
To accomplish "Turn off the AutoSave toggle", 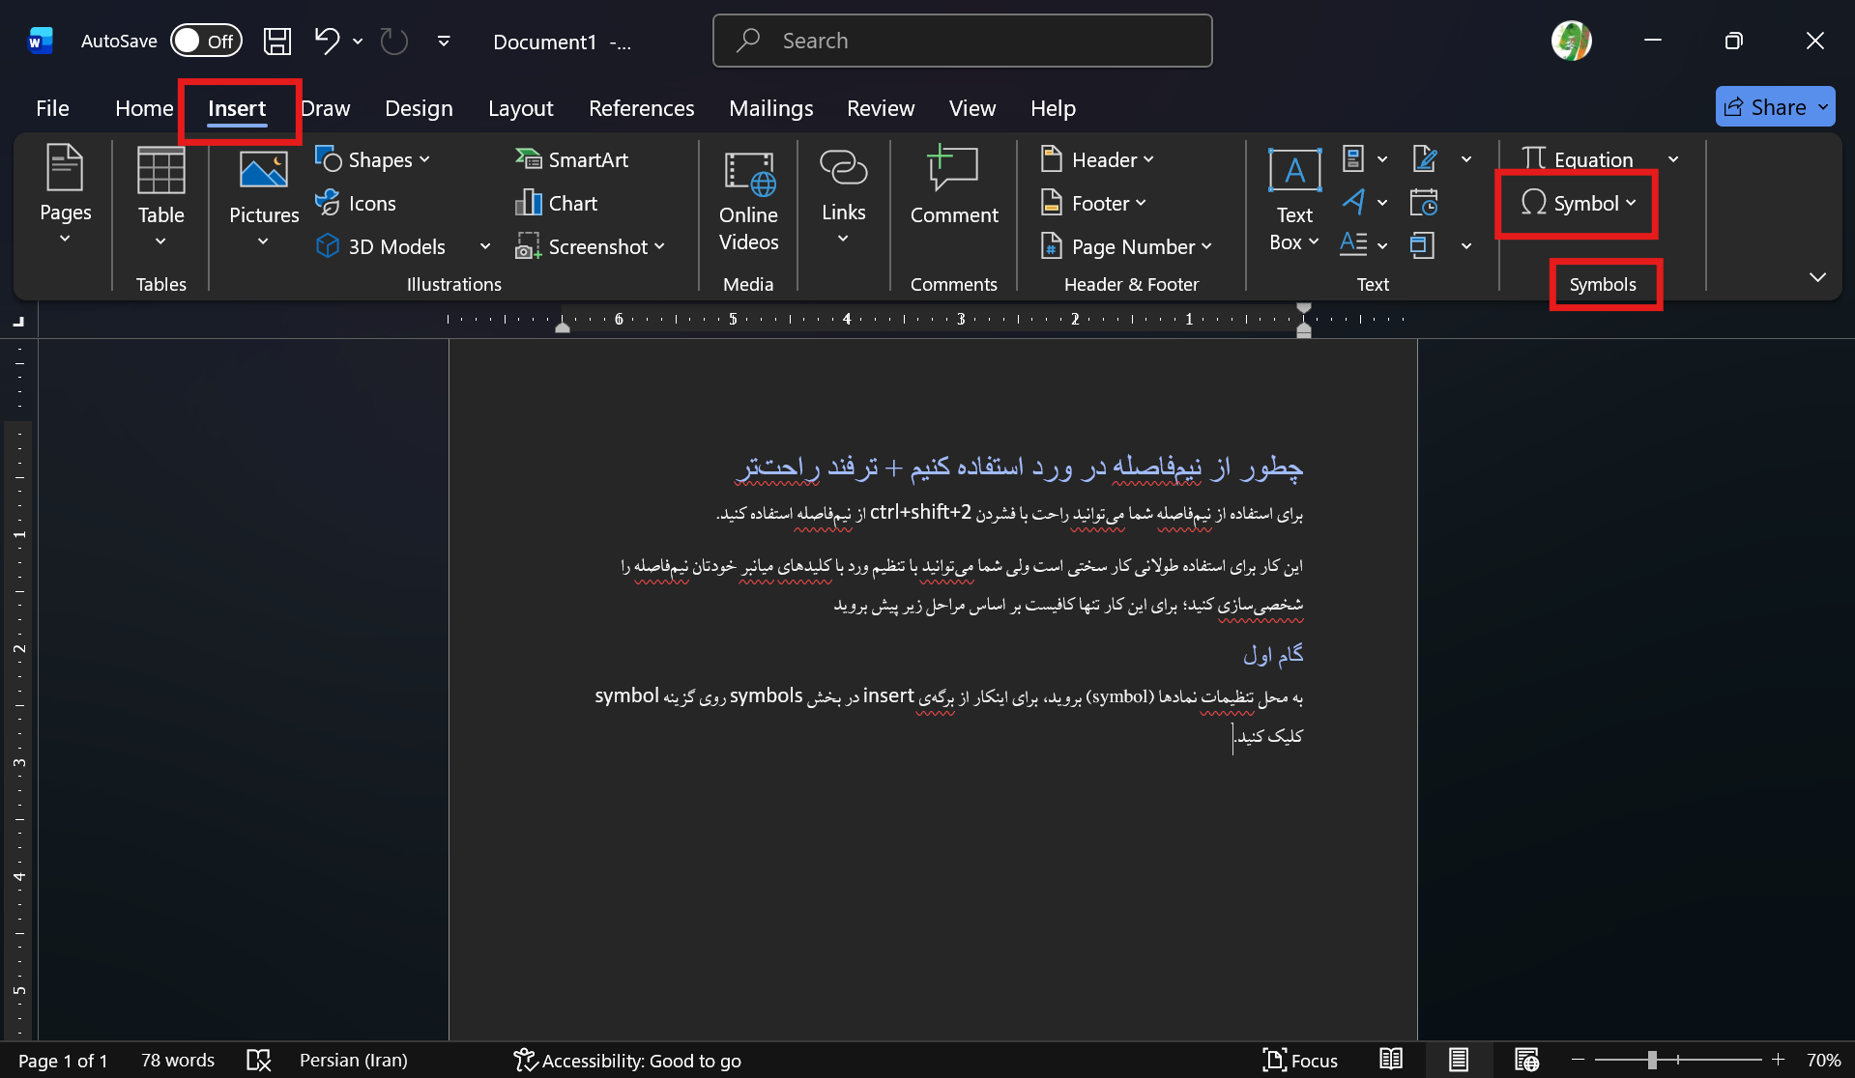I will click(206, 41).
